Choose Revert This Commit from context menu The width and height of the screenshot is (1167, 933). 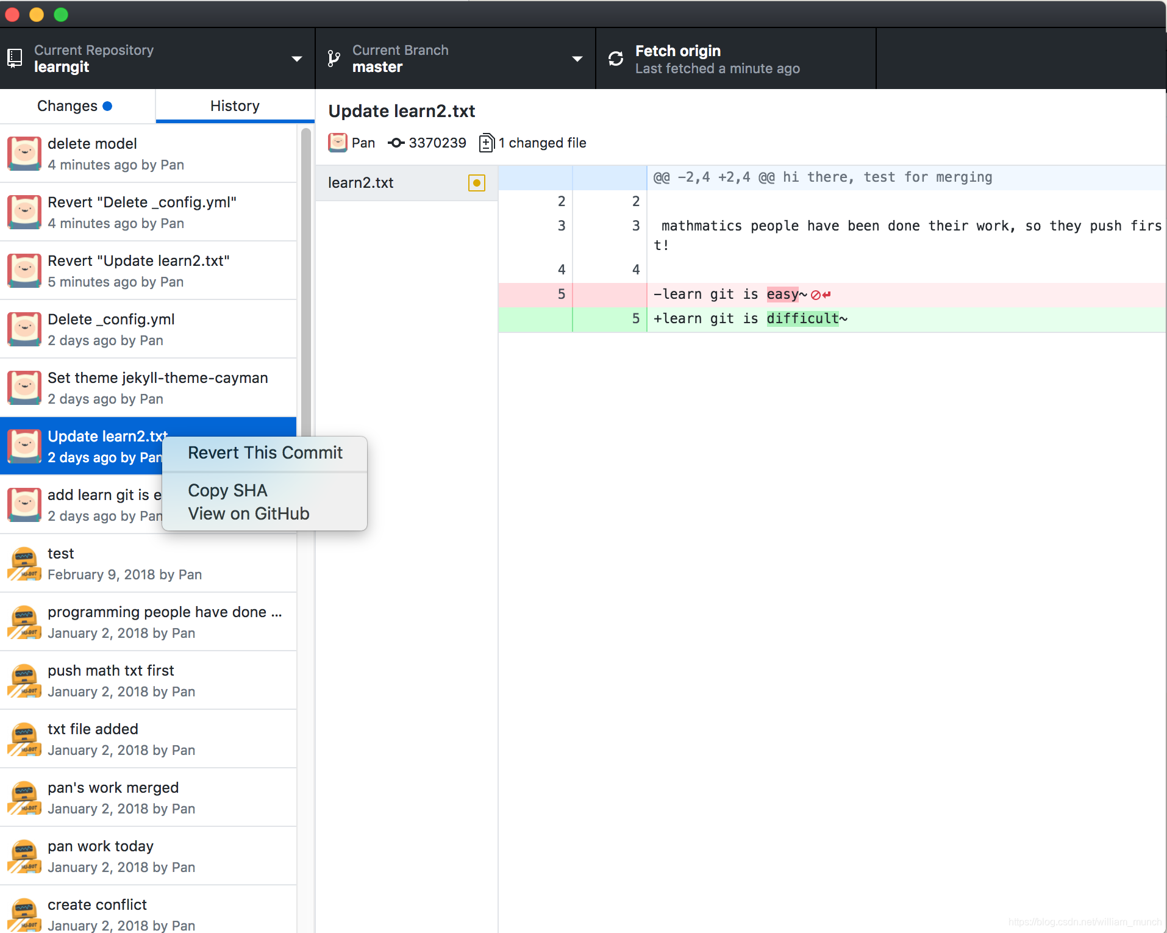265,452
